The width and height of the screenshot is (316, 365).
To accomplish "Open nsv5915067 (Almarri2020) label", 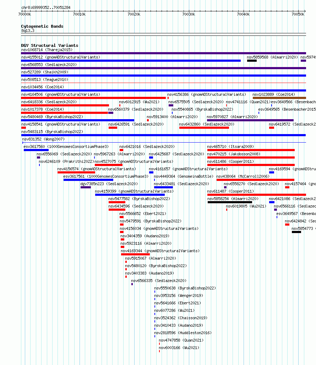I will [x=151, y=258].
